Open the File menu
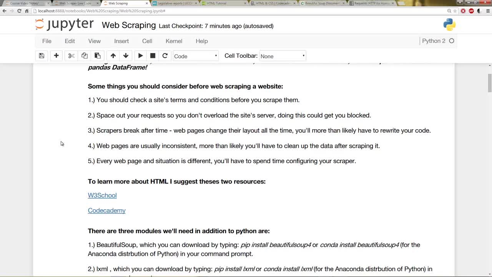Screen dimensions: 492x277 [47, 41]
